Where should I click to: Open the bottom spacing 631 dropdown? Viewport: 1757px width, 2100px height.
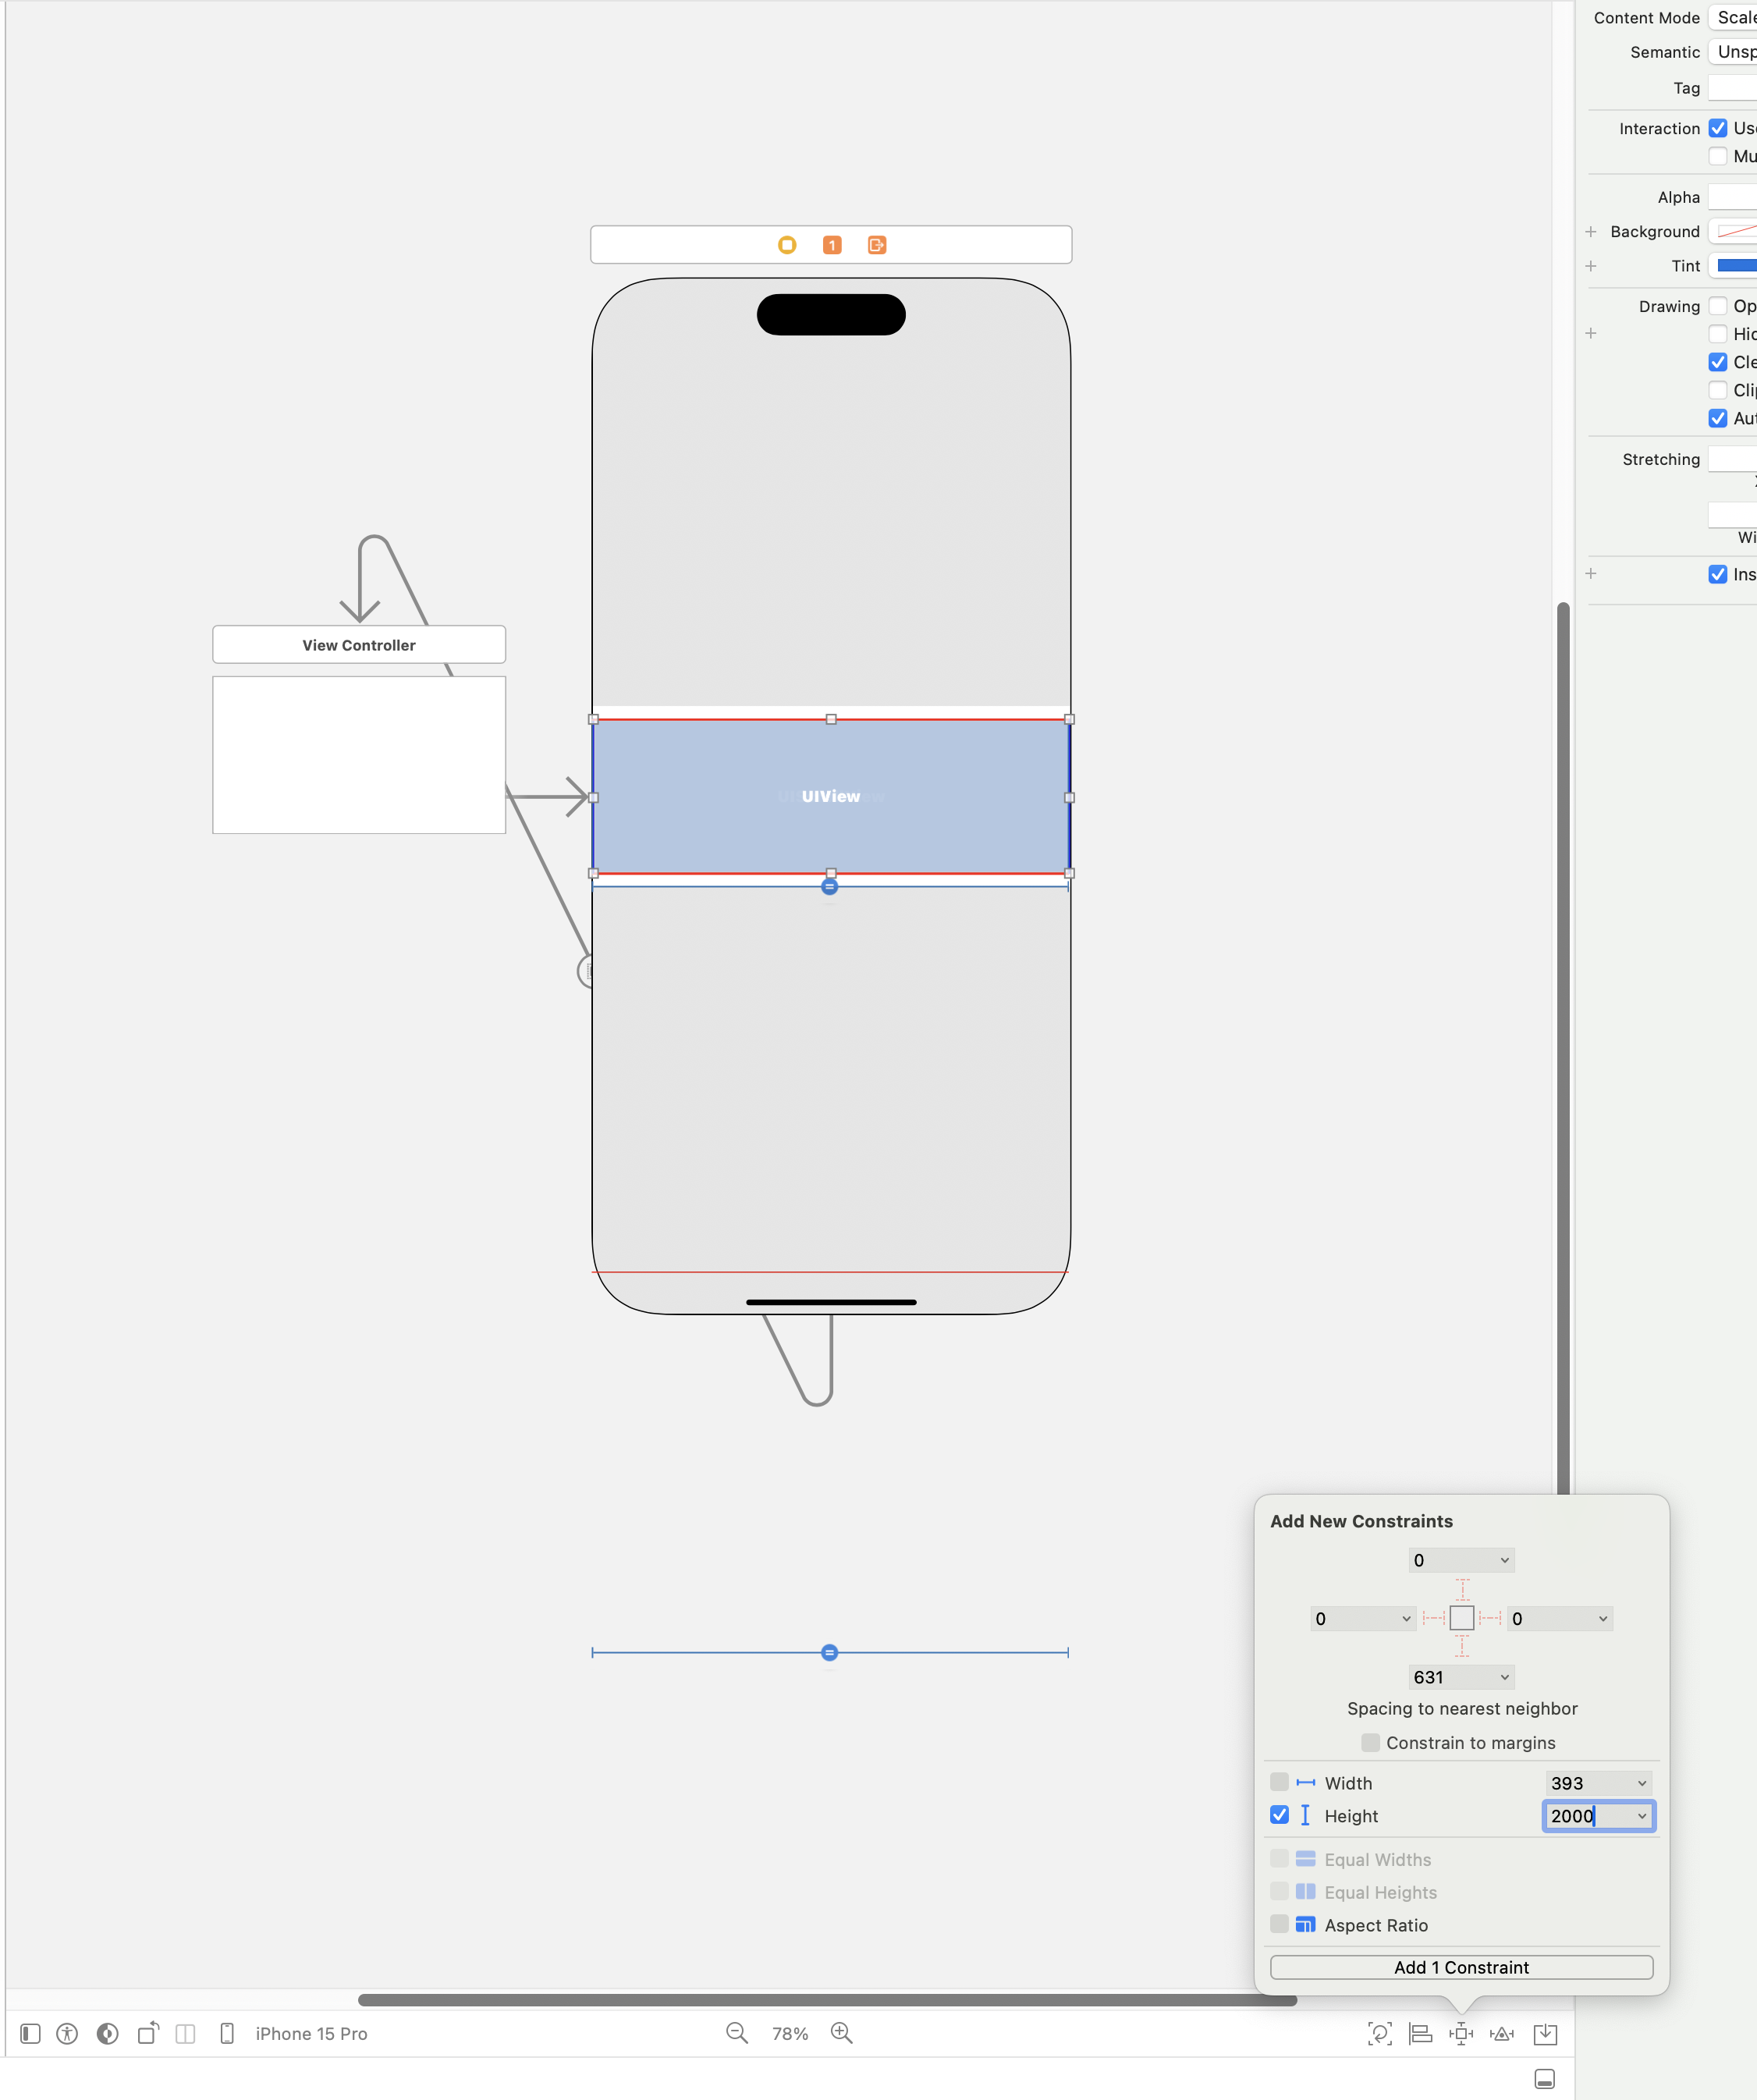(x=1504, y=1677)
